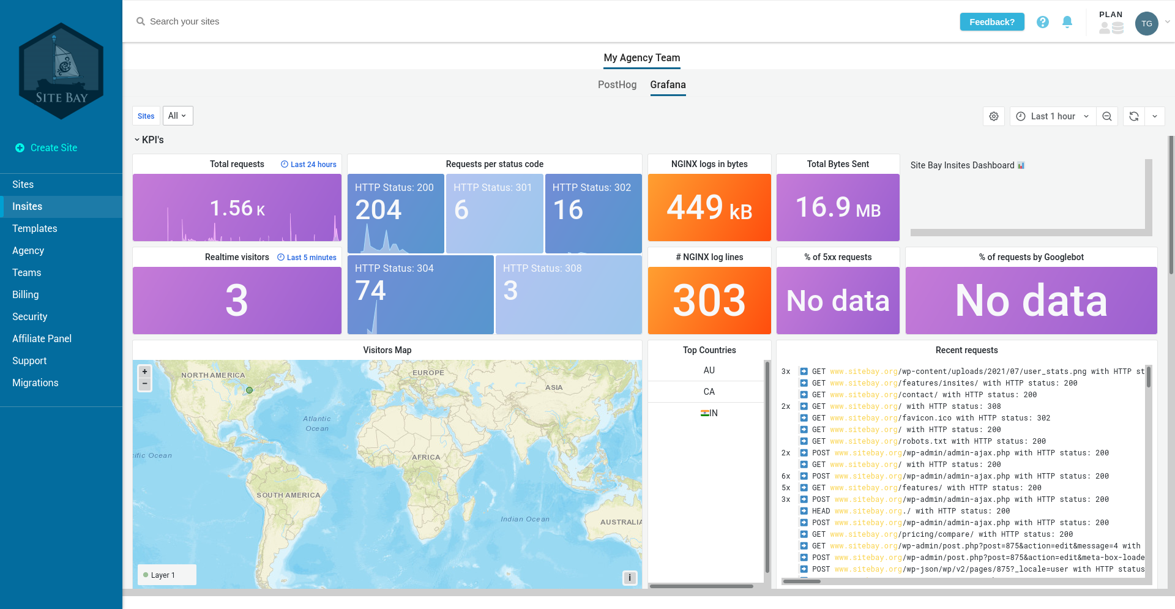Click arrow icon of the favicon.ico request
This screenshot has height=609, width=1175.
(x=804, y=418)
